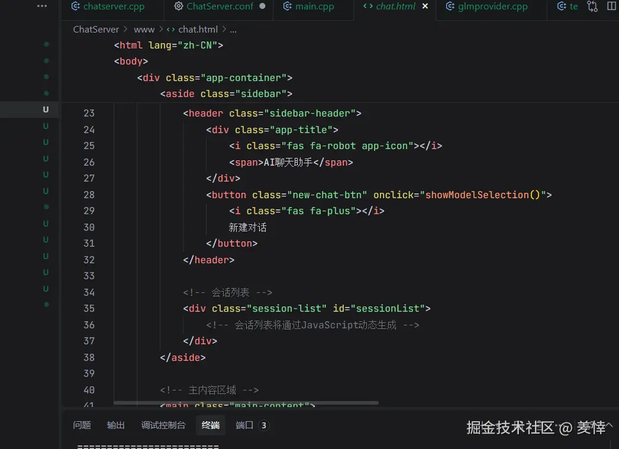The width and height of the screenshot is (619, 449).
Task: Split the editor with the layout icon
Action: tap(611, 6)
